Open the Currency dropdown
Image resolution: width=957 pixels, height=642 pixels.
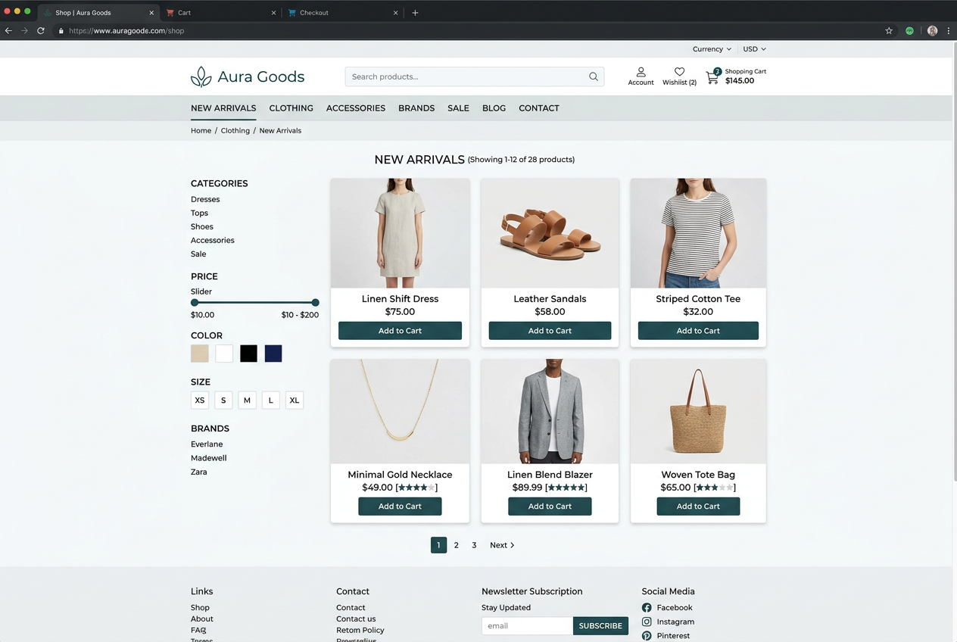(712, 49)
